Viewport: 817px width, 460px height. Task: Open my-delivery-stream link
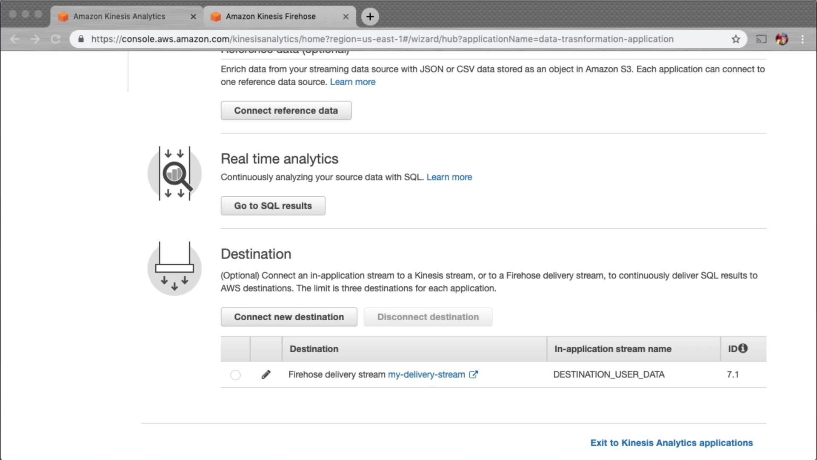pyautogui.click(x=426, y=374)
